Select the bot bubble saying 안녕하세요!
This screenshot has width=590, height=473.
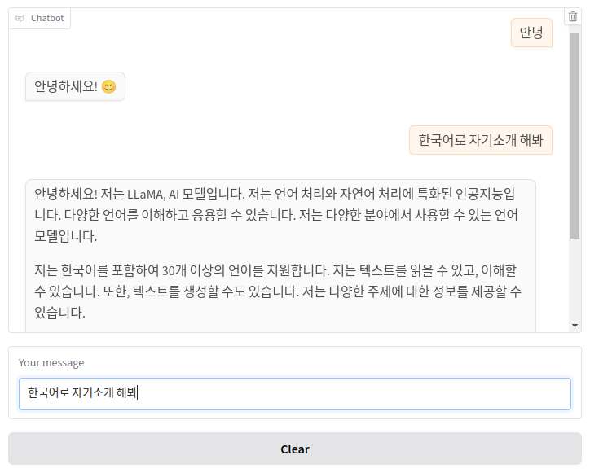tap(75, 86)
